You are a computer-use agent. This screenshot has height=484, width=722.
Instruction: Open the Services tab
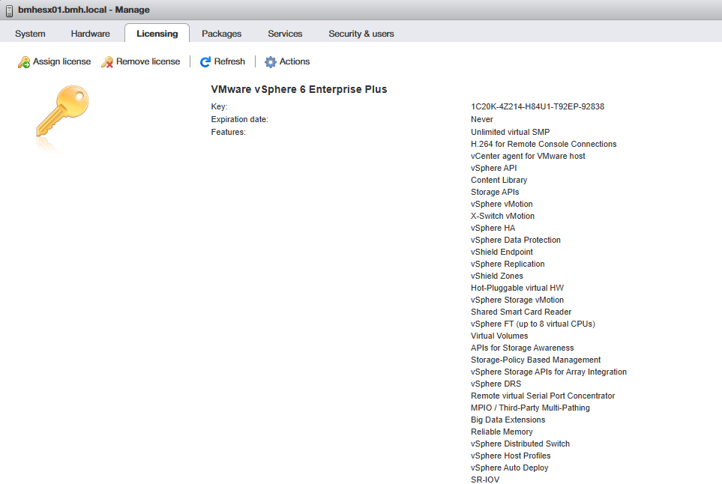click(x=285, y=34)
